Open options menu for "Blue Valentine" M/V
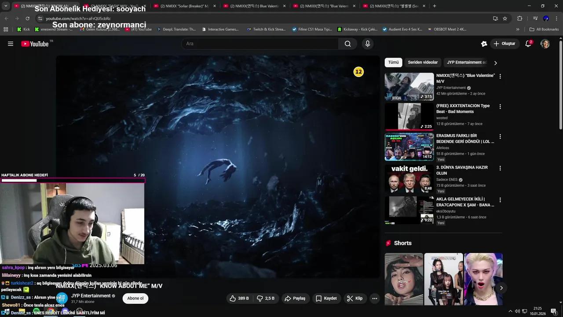 pyautogui.click(x=500, y=76)
